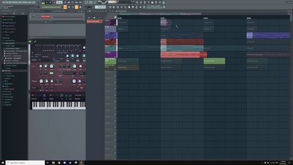
Task: Open the filter type dropdown in synth
Action: click(70, 73)
